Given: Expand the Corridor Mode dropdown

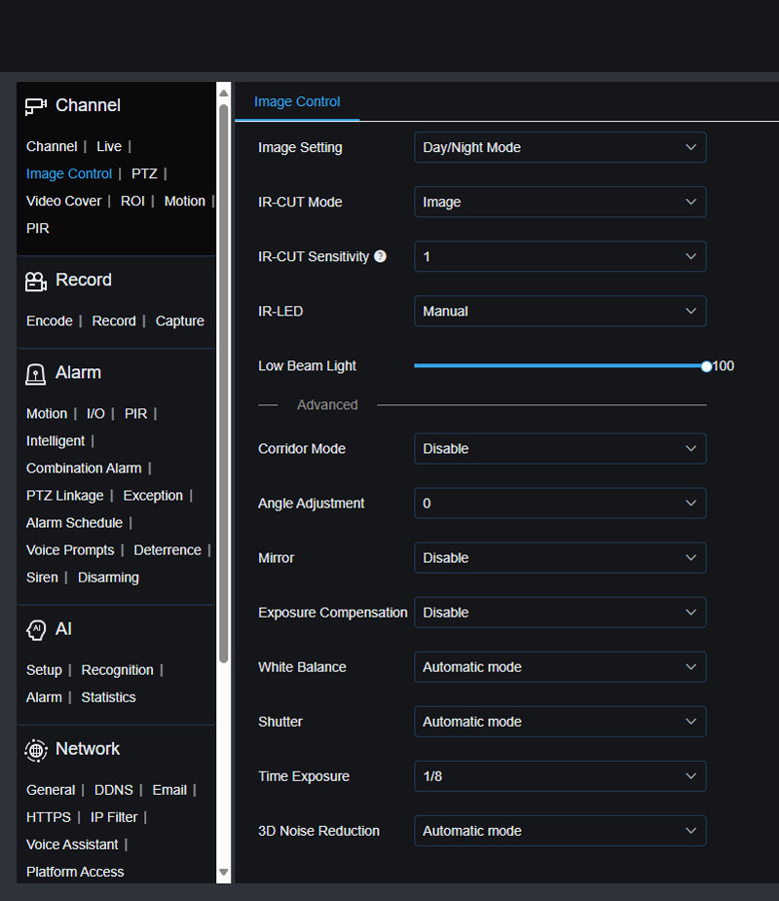Looking at the screenshot, I should click(x=560, y=448).
